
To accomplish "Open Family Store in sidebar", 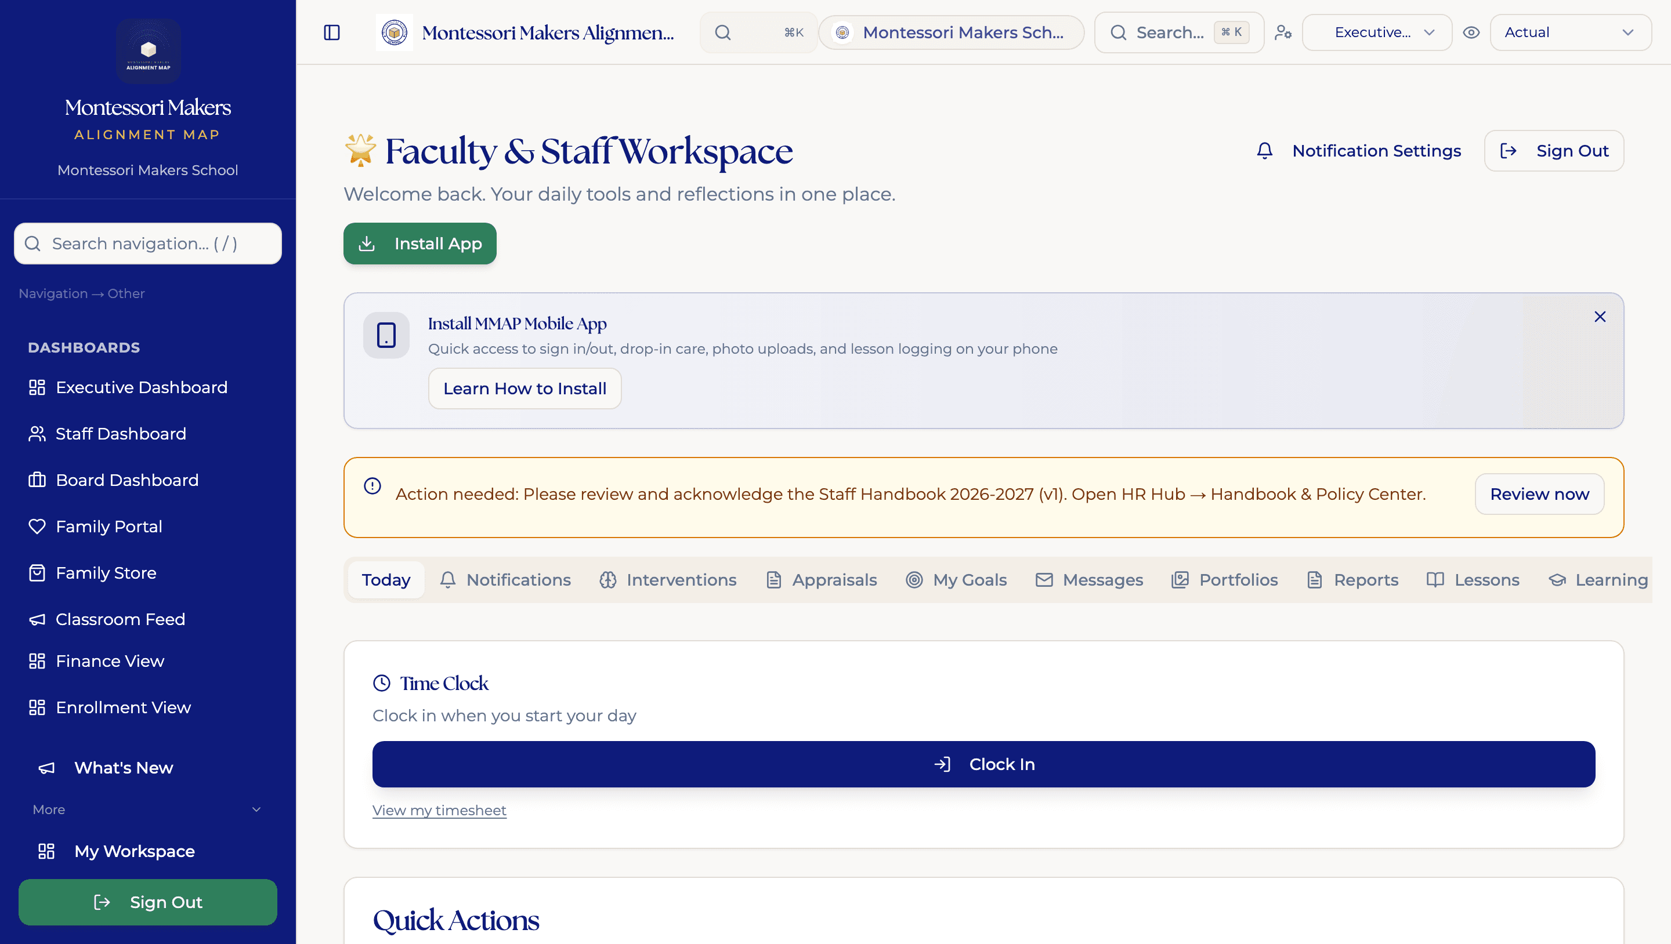I will point(148,573).
